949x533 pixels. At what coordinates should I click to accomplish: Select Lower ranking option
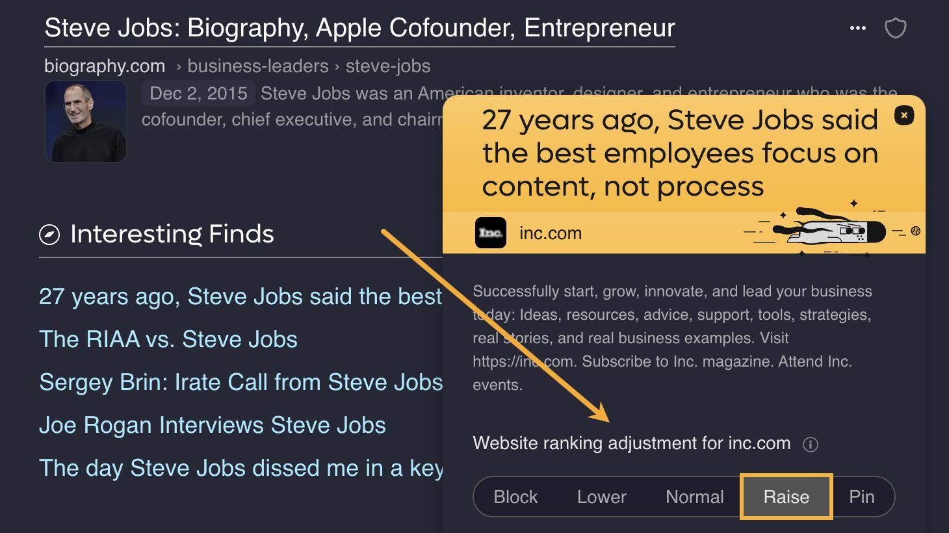tap(601, 497)
